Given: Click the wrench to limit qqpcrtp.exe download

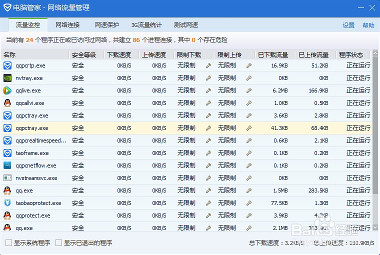Looking at the screenshot, I should click(208, 65).
